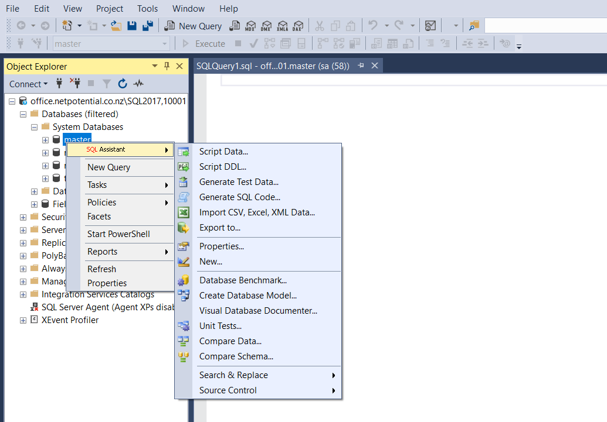Choose Create Database Model...
The height and width of the screenshot is (422, 607).
click(258, 296)
